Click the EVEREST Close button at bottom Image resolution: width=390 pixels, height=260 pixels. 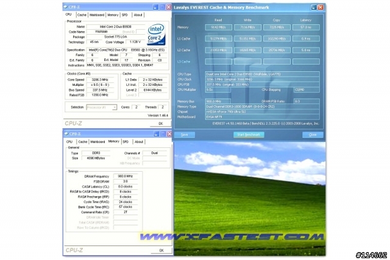(x=313, y=135)
